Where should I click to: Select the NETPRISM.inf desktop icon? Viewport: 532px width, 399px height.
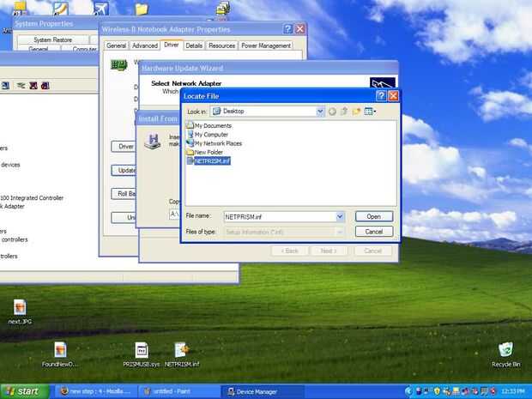[x=182, y=354]
